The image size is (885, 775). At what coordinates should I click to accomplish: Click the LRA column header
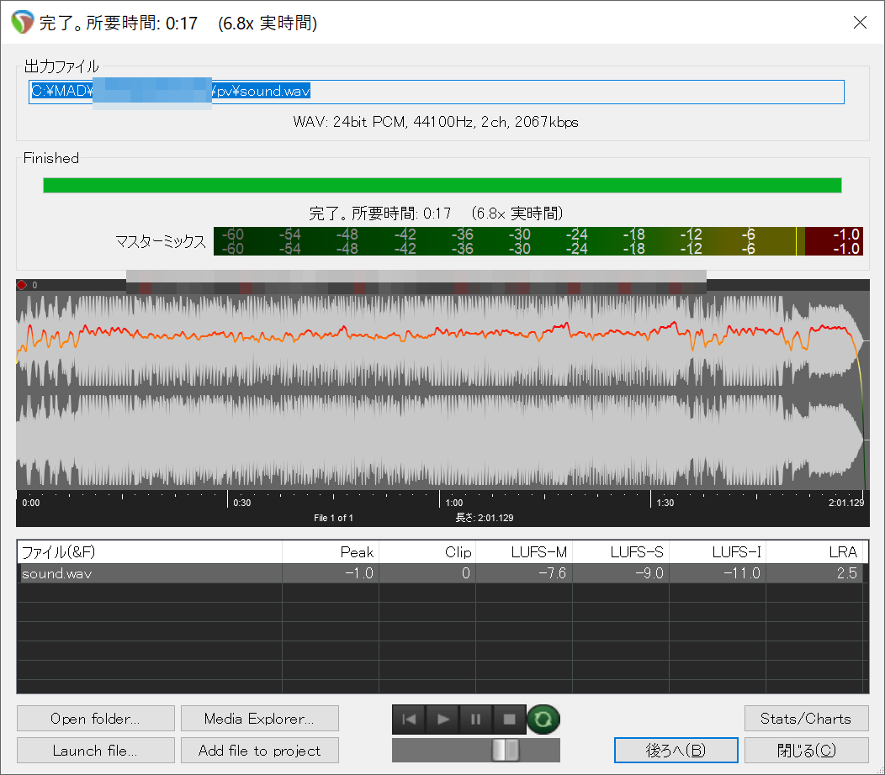[x=814, y=551]
